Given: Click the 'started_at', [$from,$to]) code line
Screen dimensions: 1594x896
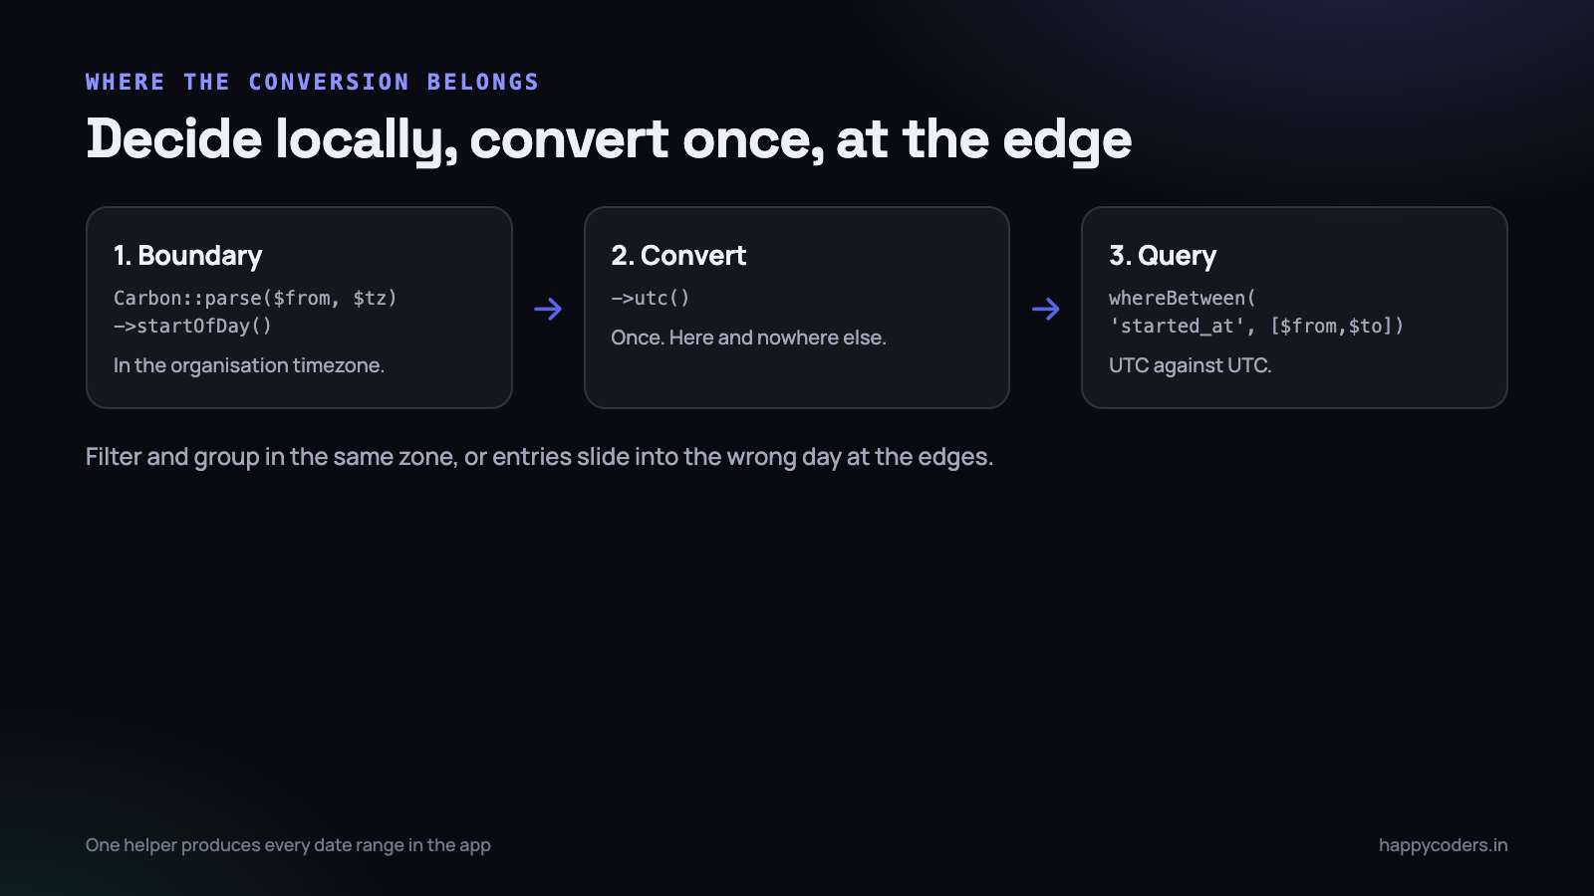Looking at the screenshot, I should pos(1256,326).
